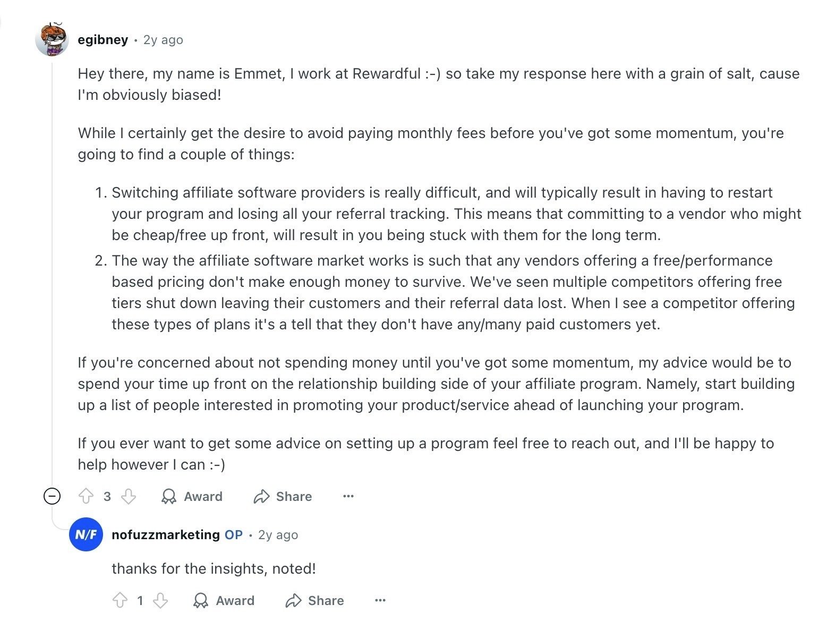Image resolution: width=835 pixels, height=630 pixels.
Task: Click the N/F avatar of nofuzzmarketing
Action: [x=86, y=535]
